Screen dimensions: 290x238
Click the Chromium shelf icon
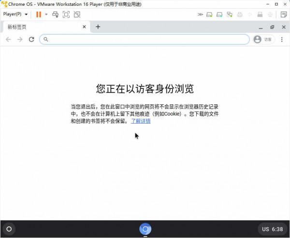(145, 229)
